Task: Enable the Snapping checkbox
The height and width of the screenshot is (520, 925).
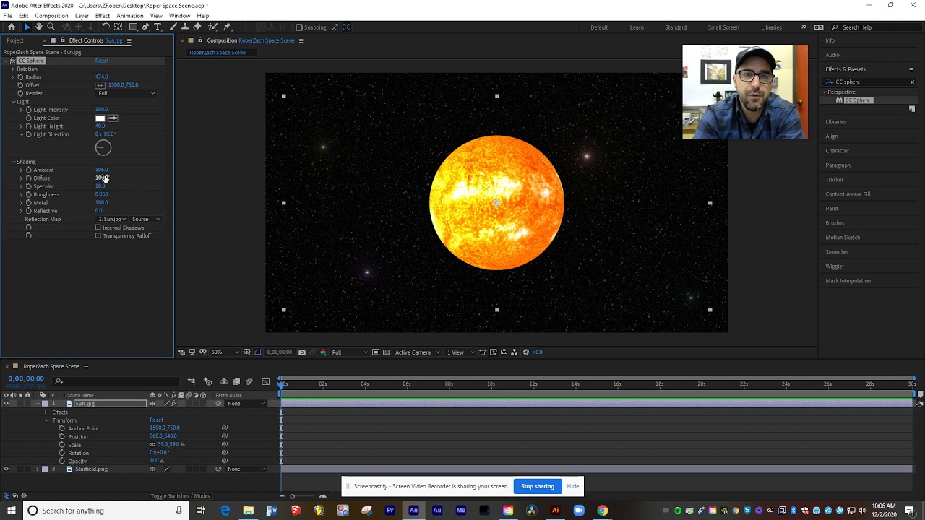Action: click(x=299, y=27)
